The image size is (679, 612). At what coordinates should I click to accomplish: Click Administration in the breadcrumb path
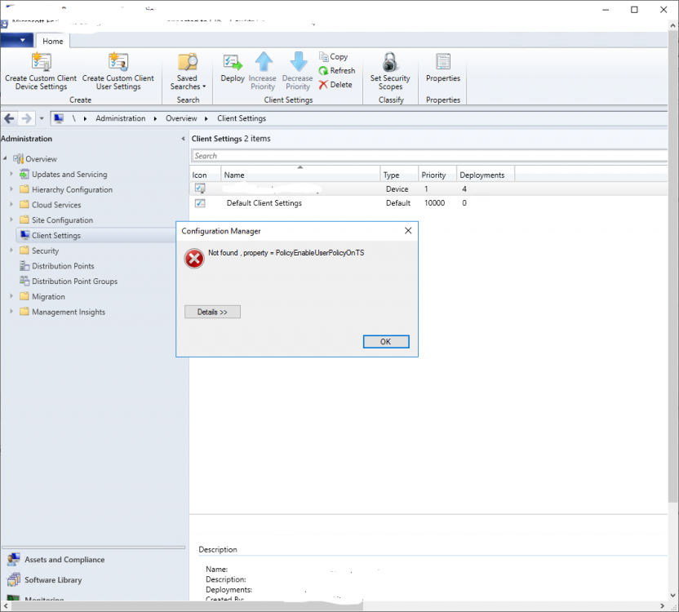121,118
